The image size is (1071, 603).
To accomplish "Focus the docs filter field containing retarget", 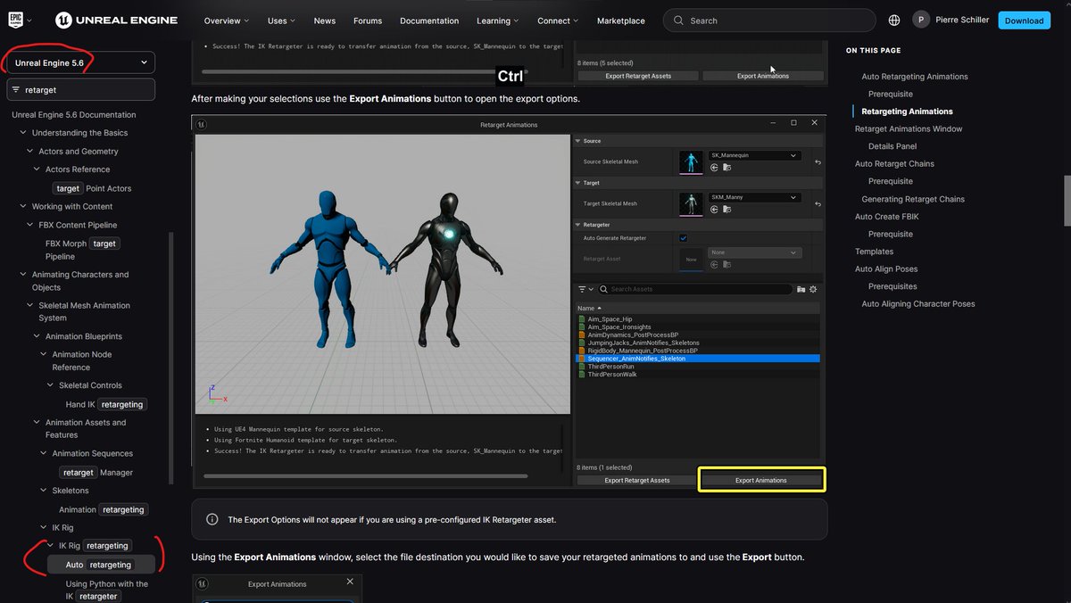I will [x=81, y=89].
